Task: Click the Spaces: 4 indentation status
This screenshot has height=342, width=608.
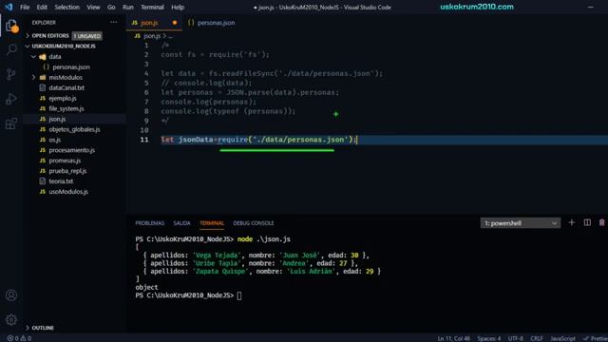Action: [x=489, y=338]
